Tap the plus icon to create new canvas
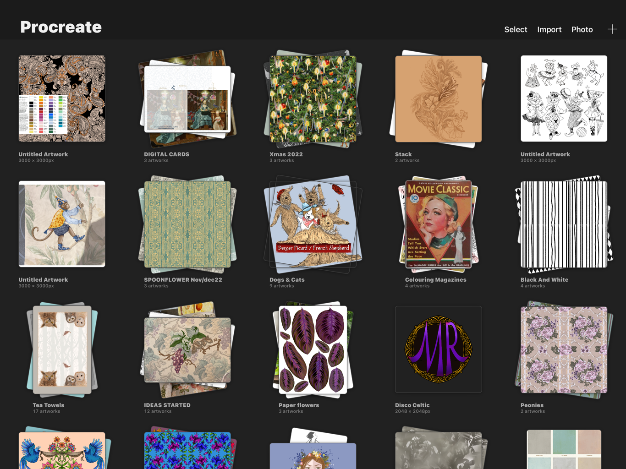626x469 pixels. [x=612, y=29]
